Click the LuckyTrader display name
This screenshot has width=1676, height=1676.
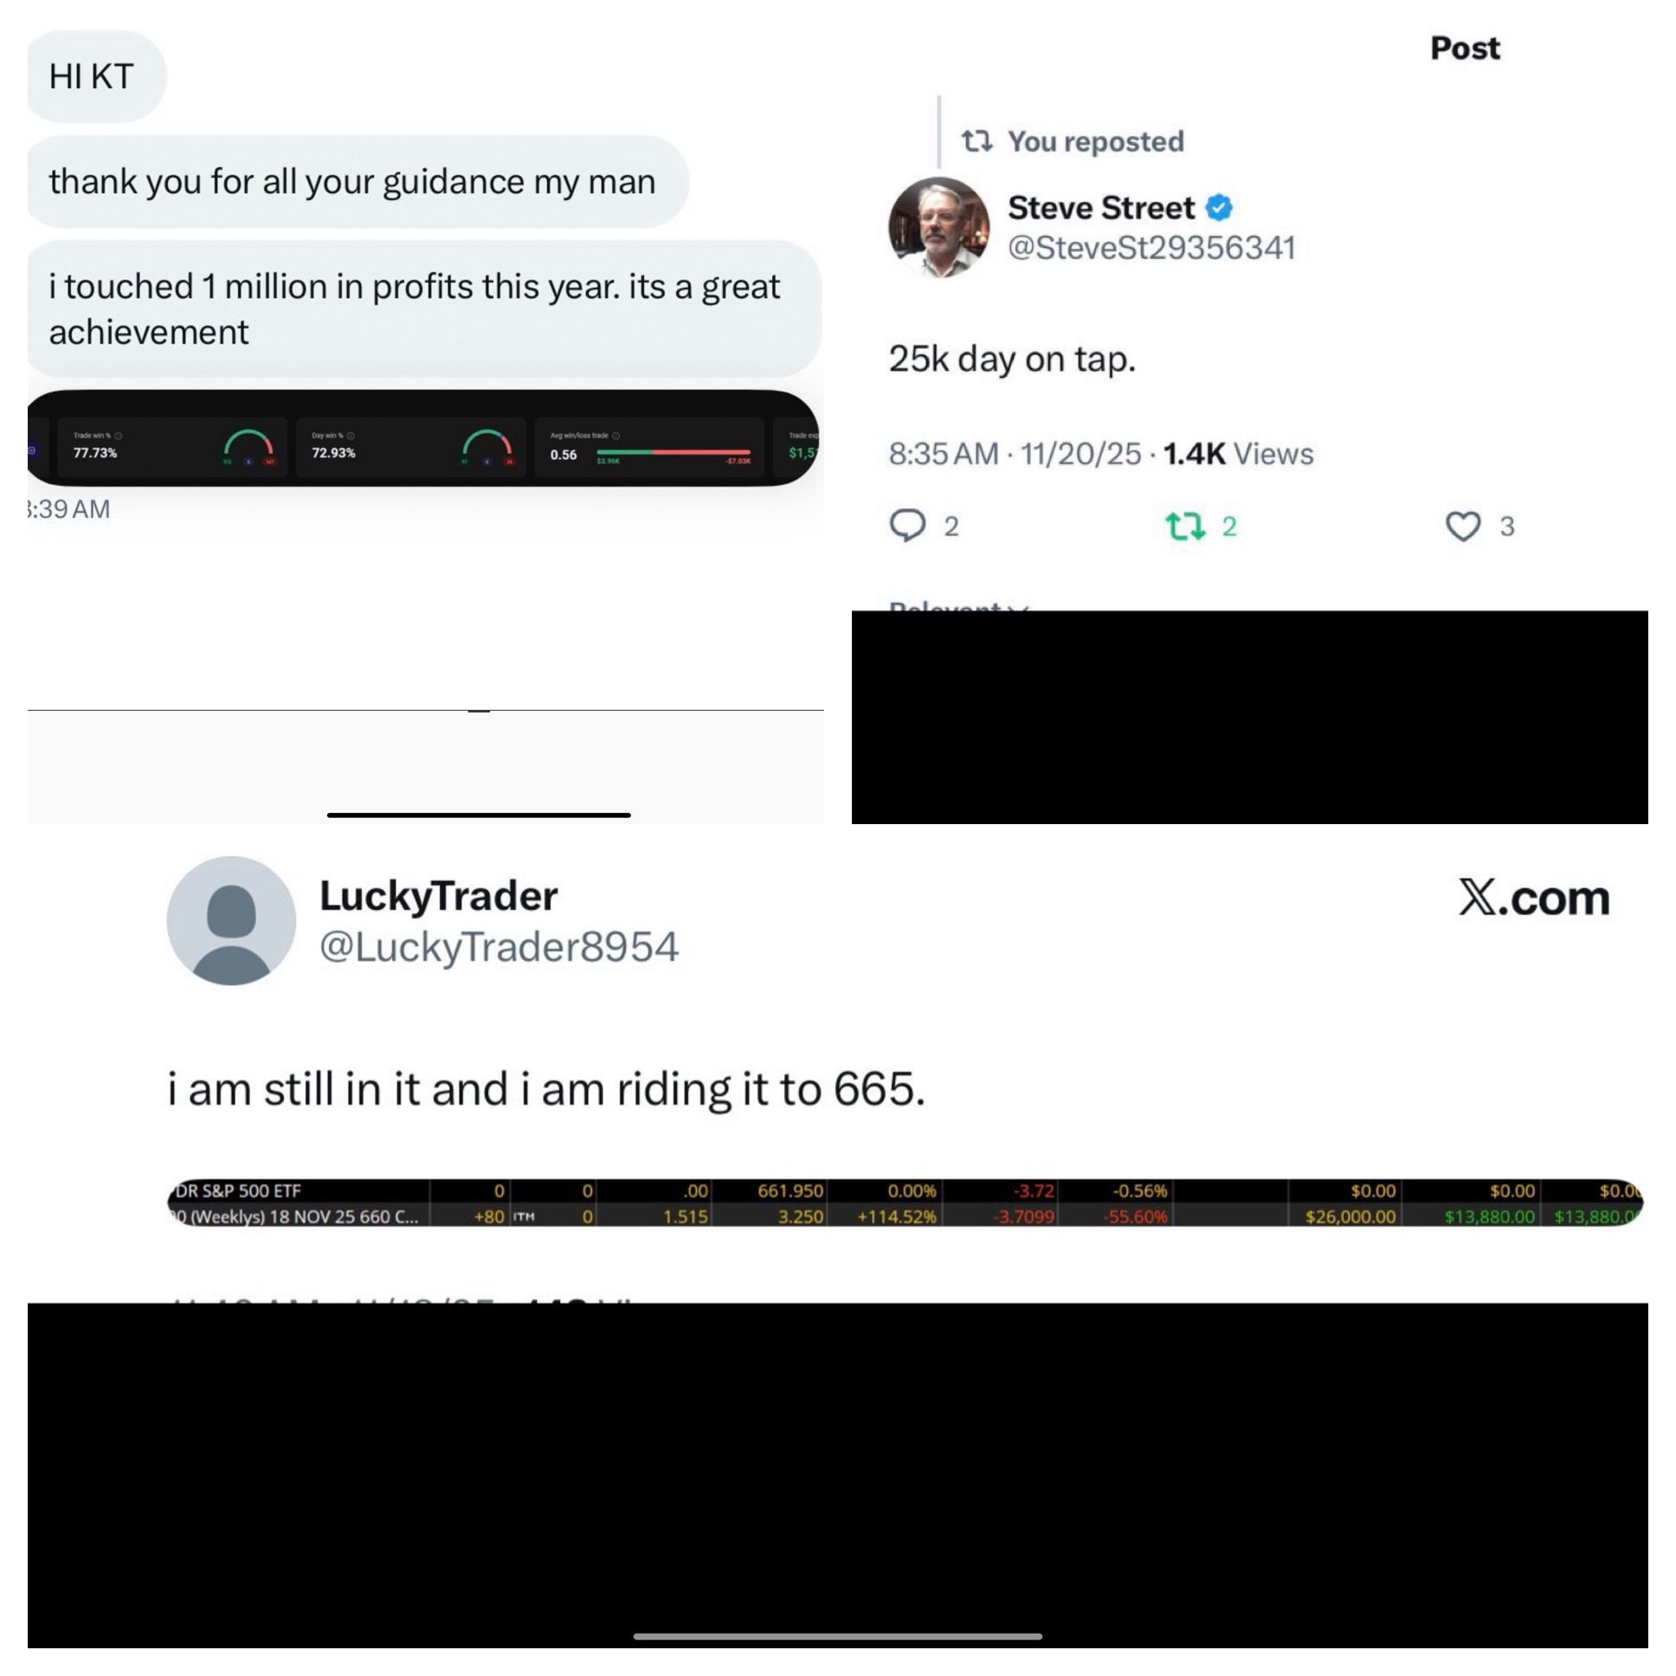coord(439,895)
